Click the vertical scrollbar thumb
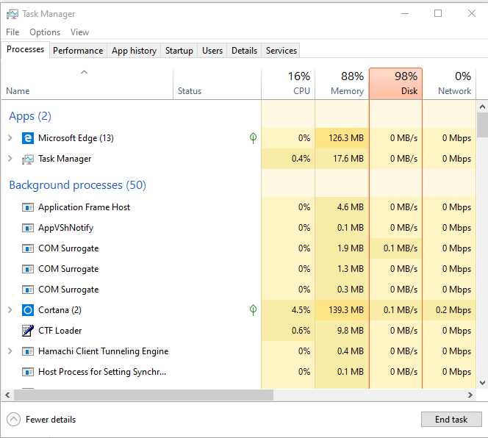Screen dimensions: 488x438 tap(482, 125)
